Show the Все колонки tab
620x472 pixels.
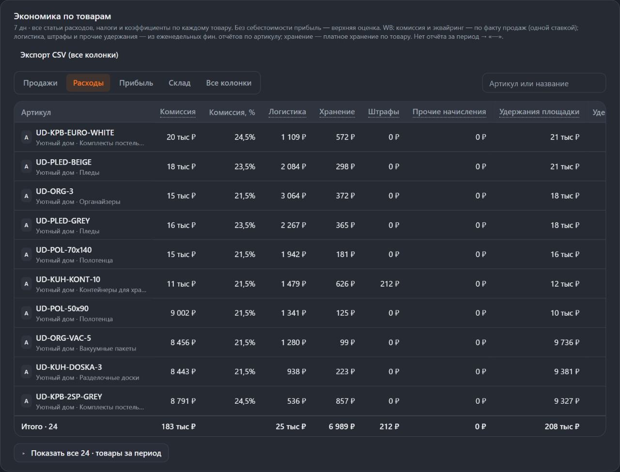[229, 83]
